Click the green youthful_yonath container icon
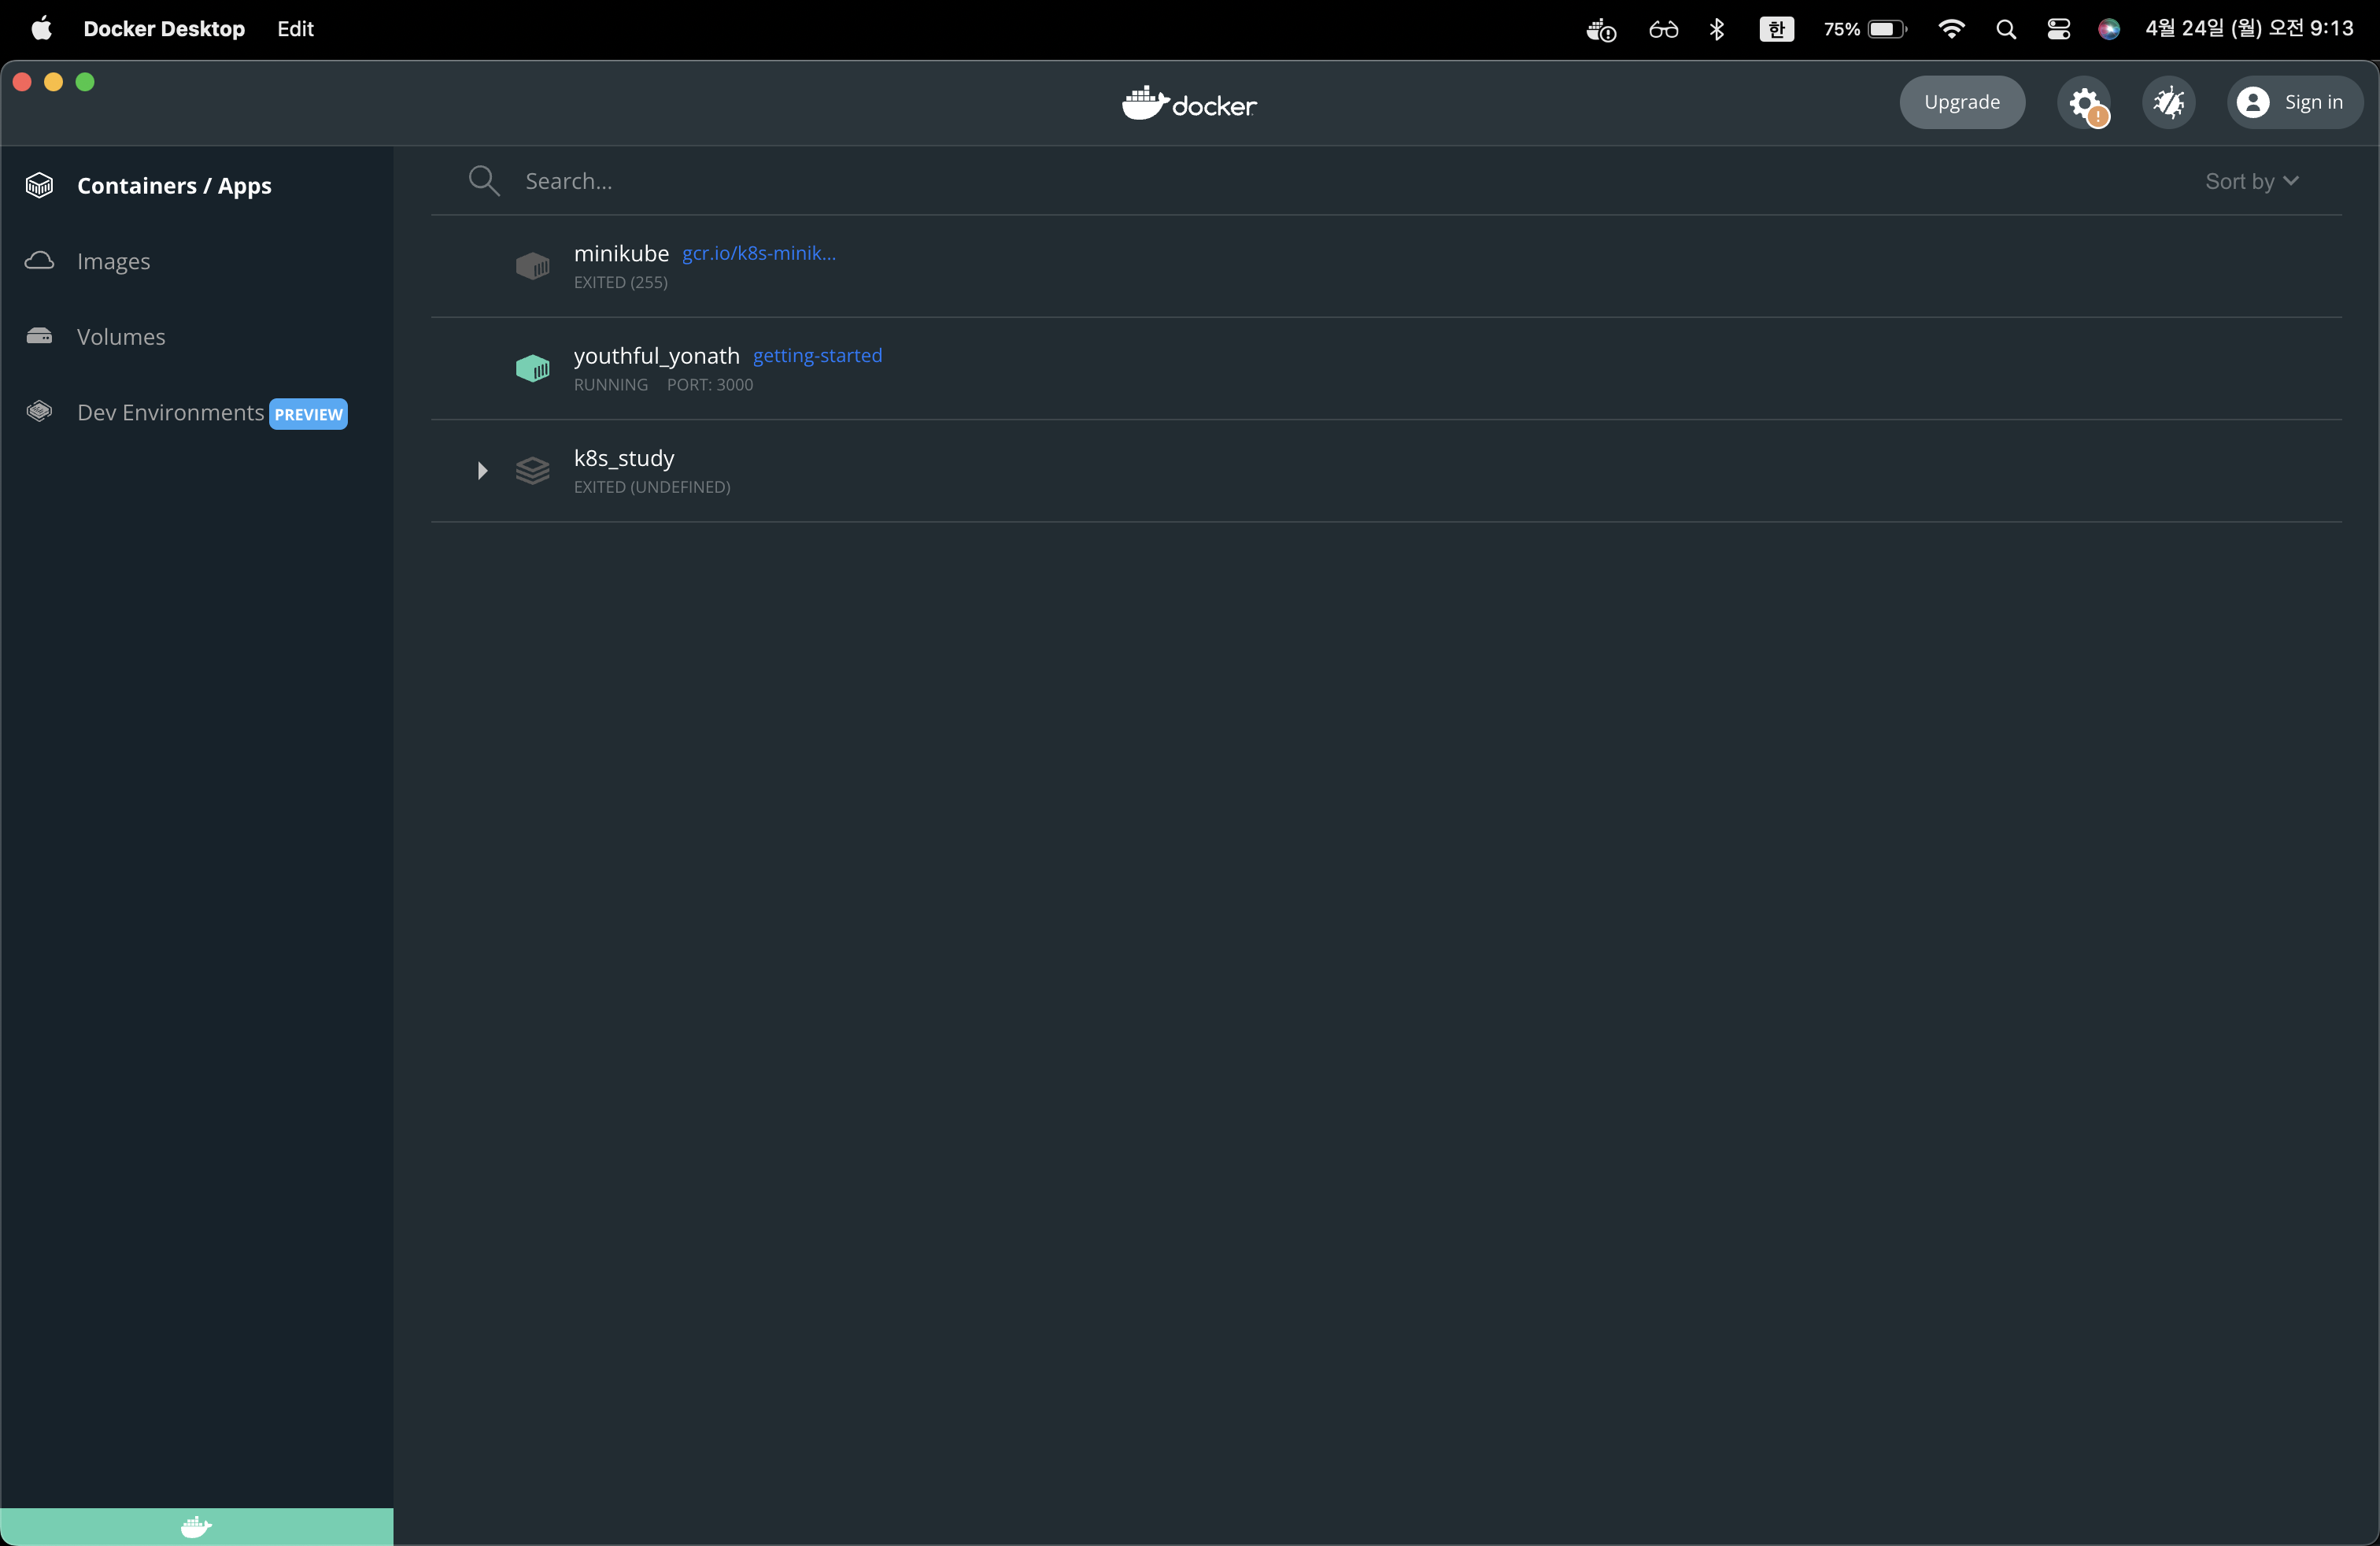The width and height of the screenshot is (2380, 1546). (x=532, y=368)
